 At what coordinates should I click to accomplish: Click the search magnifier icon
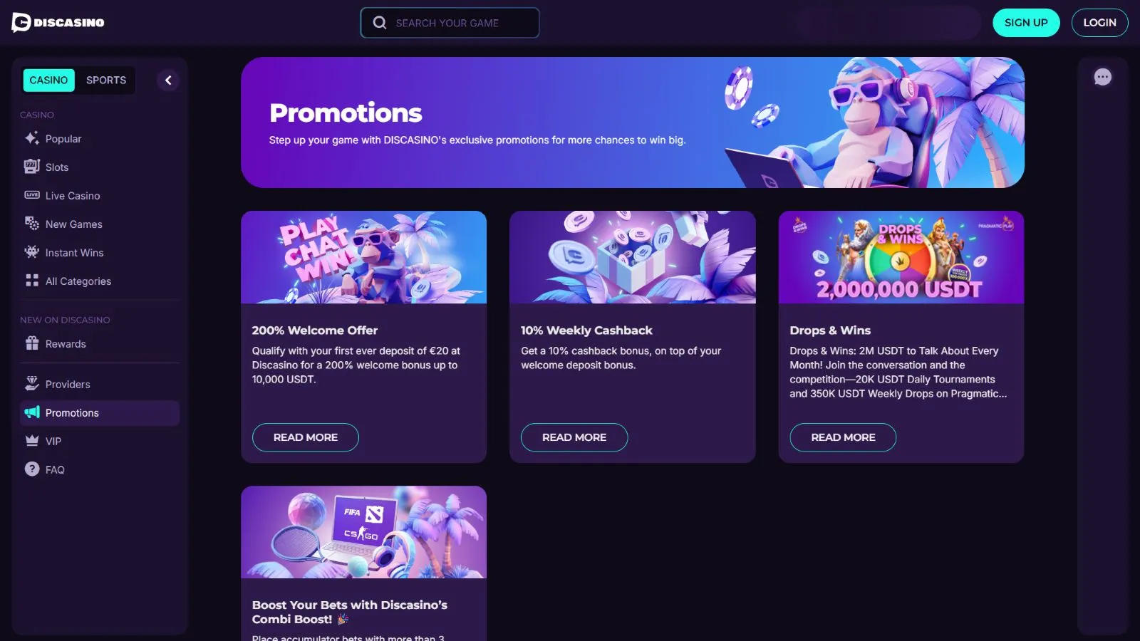(380, 23)
